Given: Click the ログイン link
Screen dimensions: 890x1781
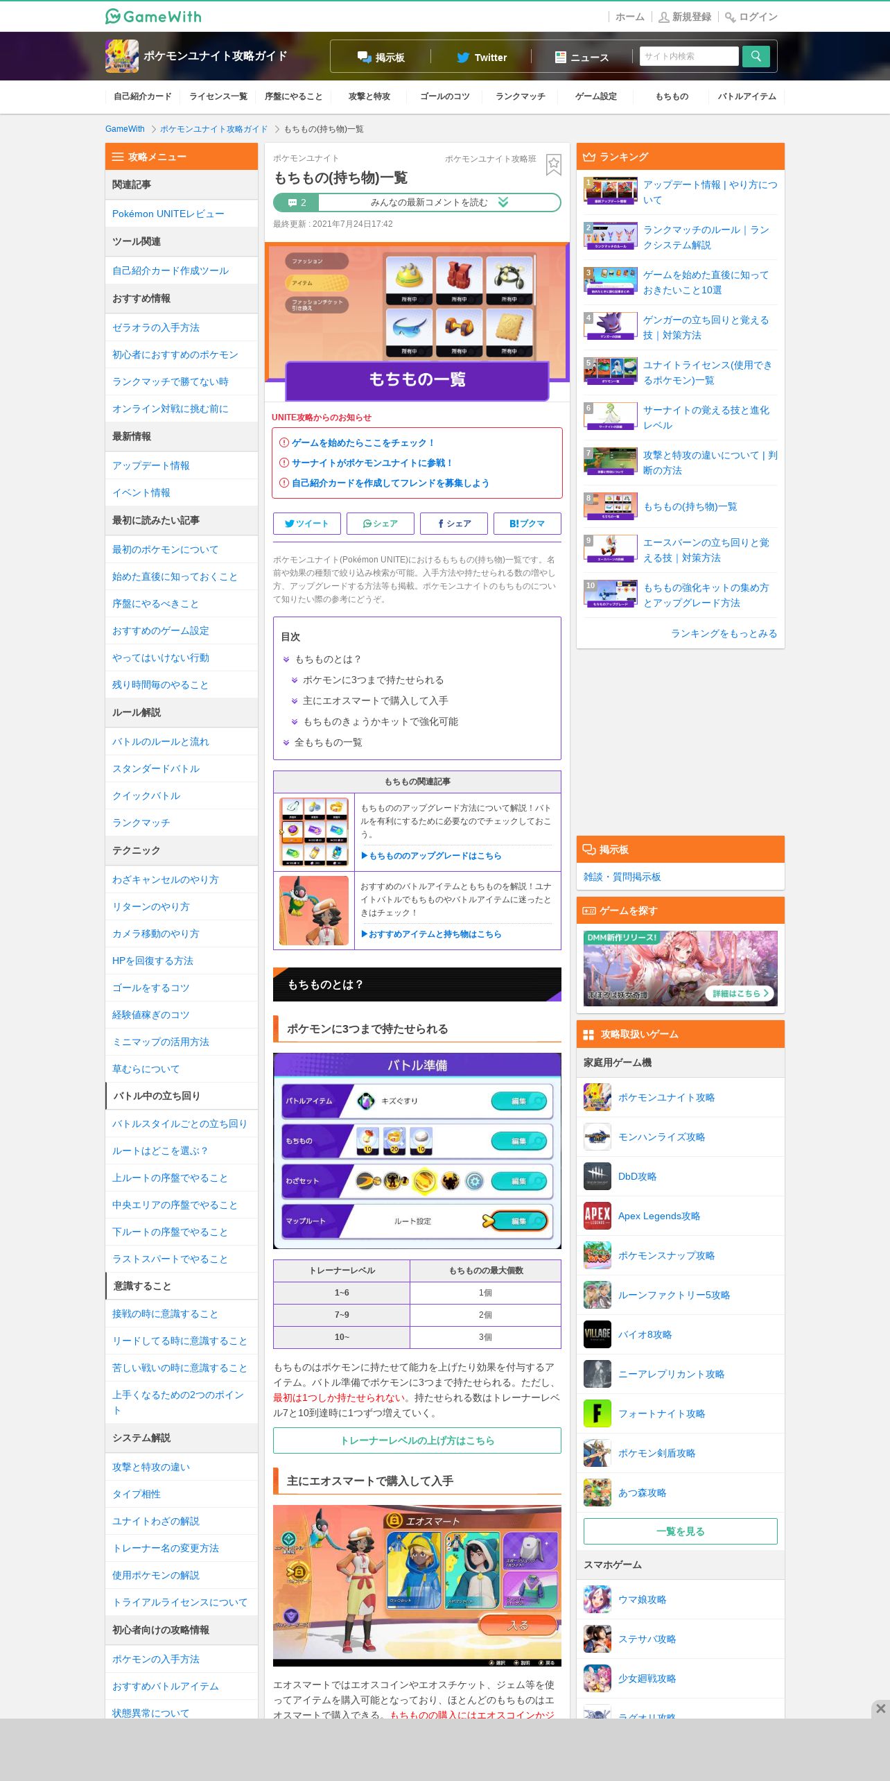Looking at the screenshot, I should point(752,17).
